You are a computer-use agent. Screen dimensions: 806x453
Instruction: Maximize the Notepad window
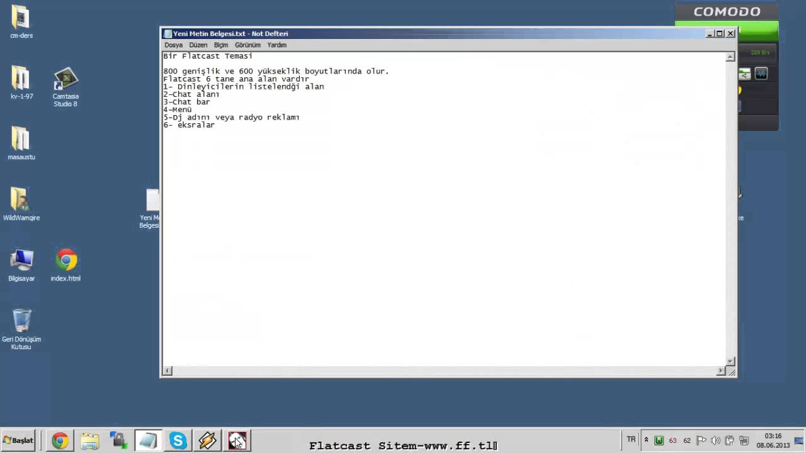click(720, 33)
